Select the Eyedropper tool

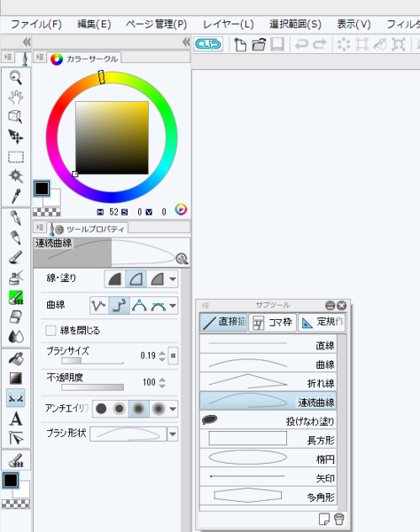[x=16, y=196]
